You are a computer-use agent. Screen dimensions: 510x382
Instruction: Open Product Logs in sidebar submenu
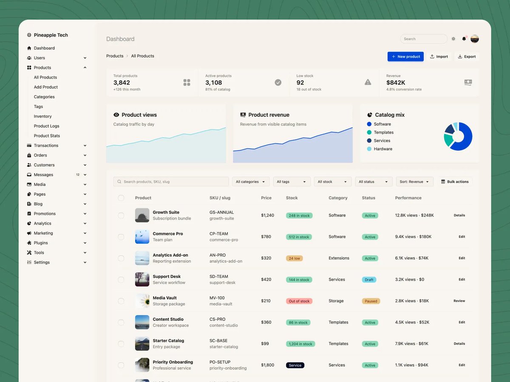[47, 126]
